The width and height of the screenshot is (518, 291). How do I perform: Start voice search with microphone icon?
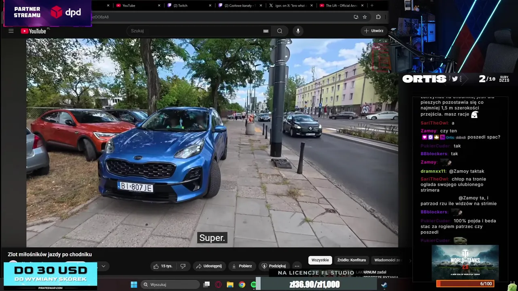click(298, 31)
